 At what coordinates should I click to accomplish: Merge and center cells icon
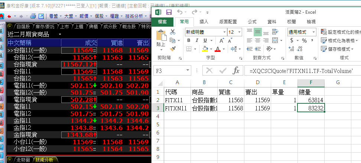tap(275, 40)
